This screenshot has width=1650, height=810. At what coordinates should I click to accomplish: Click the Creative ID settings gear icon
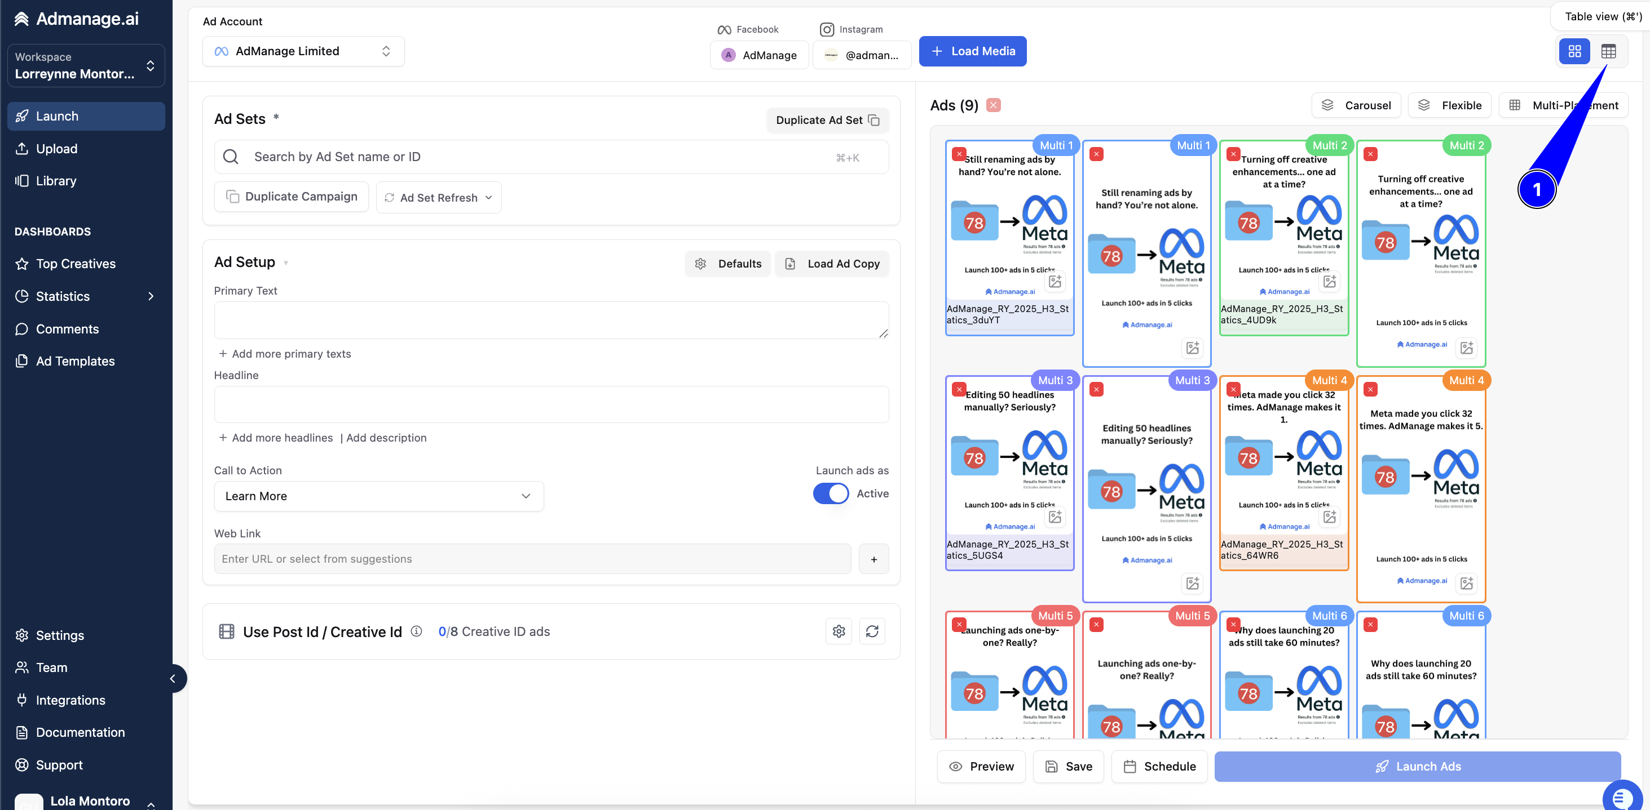[839, 631]
